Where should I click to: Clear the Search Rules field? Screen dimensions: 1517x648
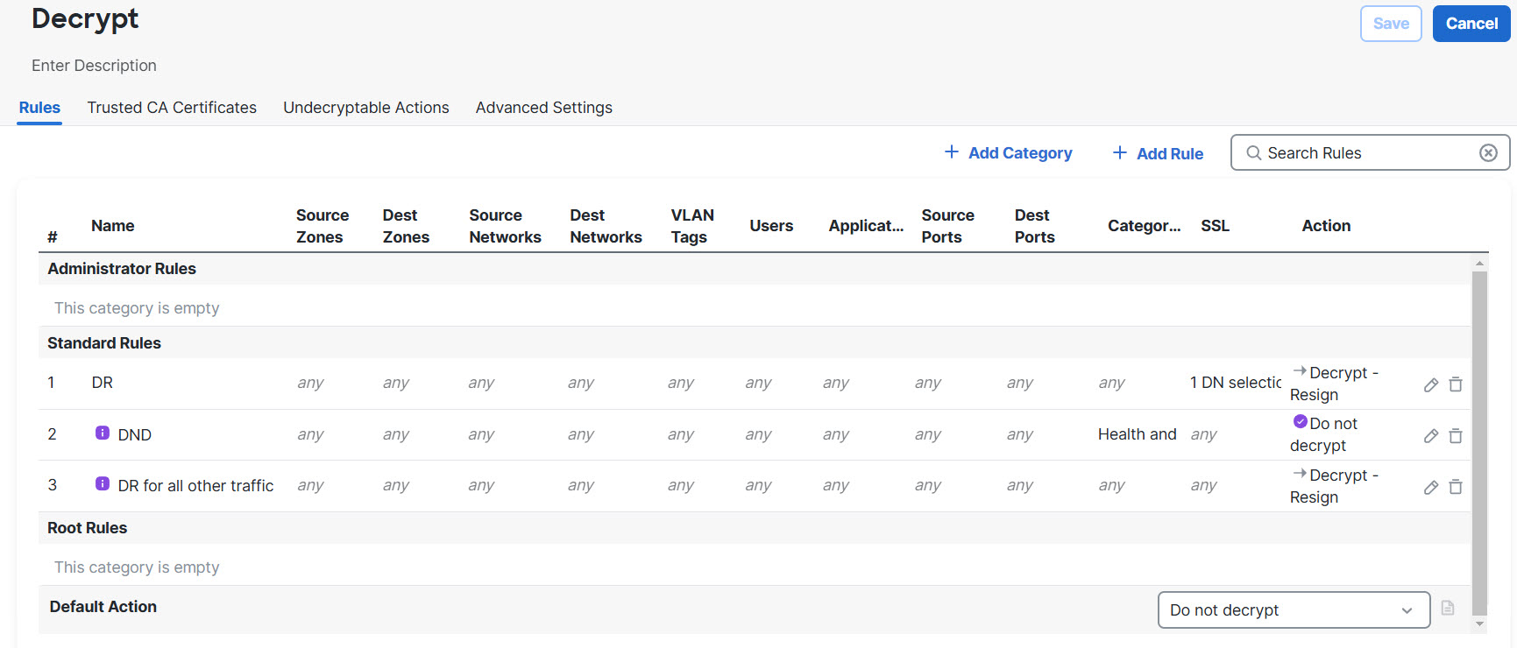[x=1487, y=153]
